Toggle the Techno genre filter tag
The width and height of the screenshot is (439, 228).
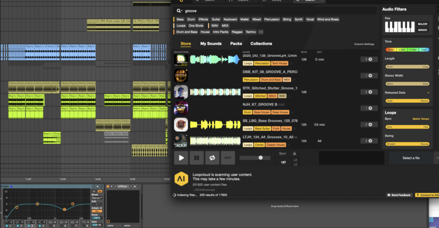[251, 32]
